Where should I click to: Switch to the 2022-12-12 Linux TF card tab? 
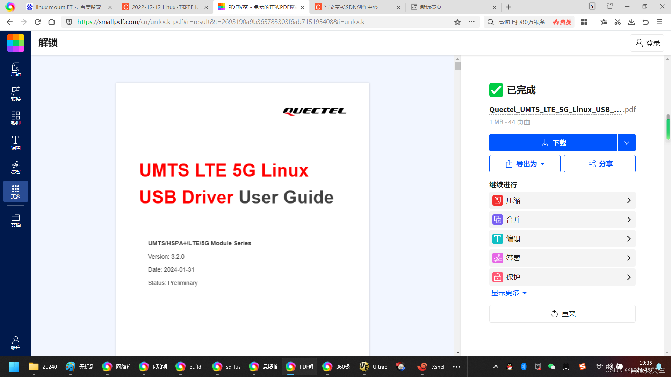click(x=164, y=7)
